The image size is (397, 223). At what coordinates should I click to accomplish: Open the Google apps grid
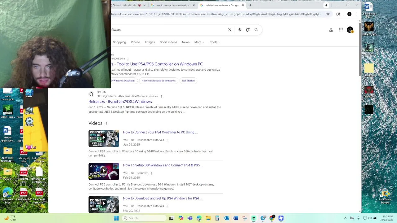[x=341, y=30]
